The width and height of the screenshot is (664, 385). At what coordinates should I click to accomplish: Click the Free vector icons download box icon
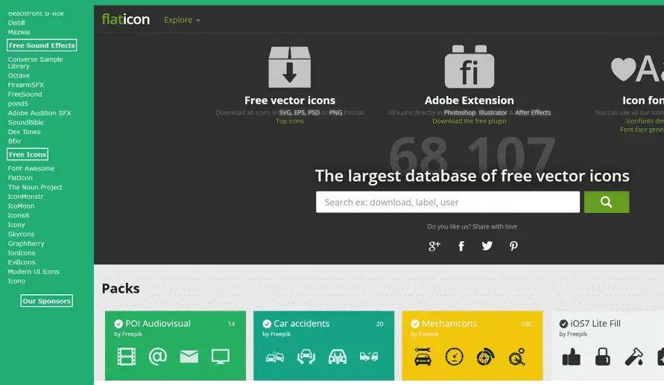tap(290, 67)
